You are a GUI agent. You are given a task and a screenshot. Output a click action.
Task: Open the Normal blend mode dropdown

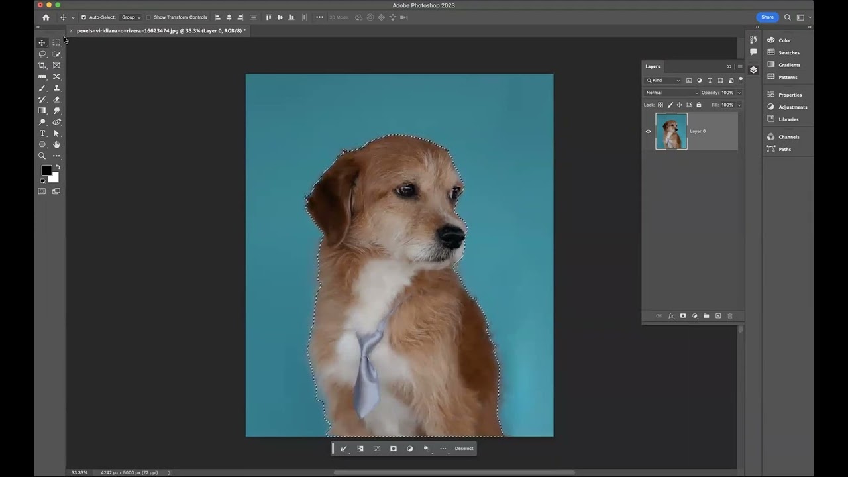point(672,93)
